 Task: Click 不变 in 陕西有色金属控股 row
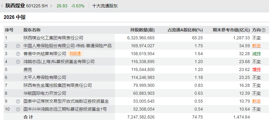(257, 85)
